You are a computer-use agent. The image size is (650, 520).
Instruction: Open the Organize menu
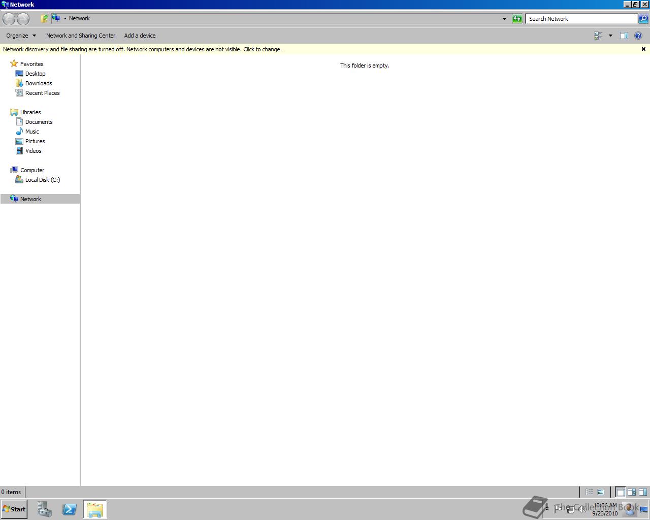pyautogui.click(x=21, y=36)
